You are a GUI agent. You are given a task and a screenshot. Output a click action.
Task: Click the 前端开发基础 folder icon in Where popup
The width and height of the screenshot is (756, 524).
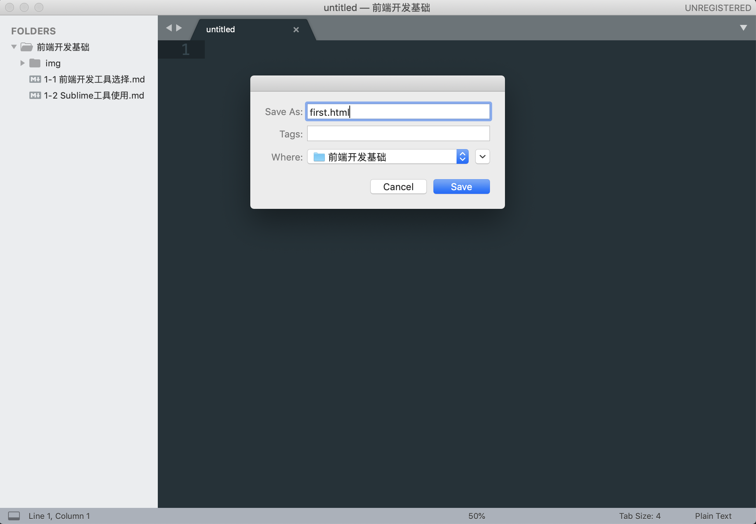point(319,157)
